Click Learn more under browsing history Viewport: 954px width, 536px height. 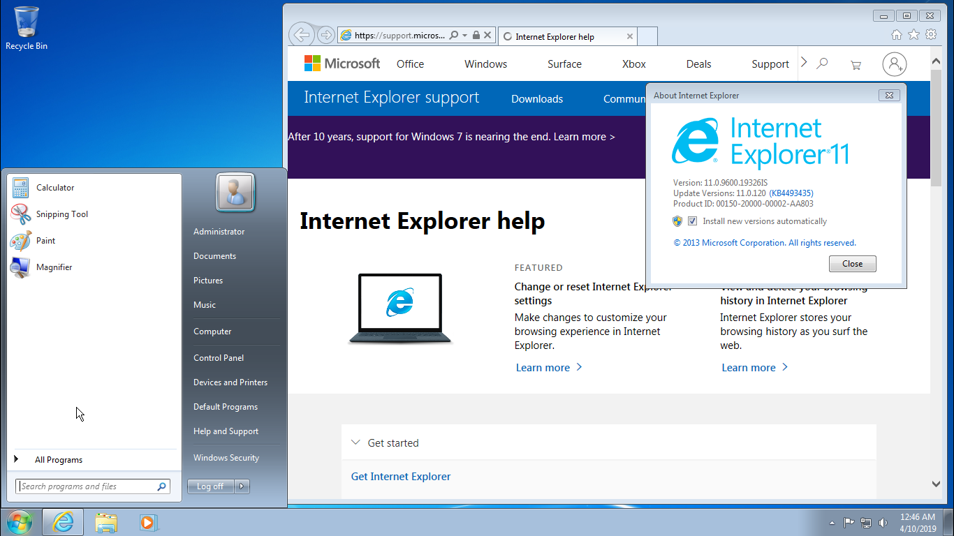755,368
